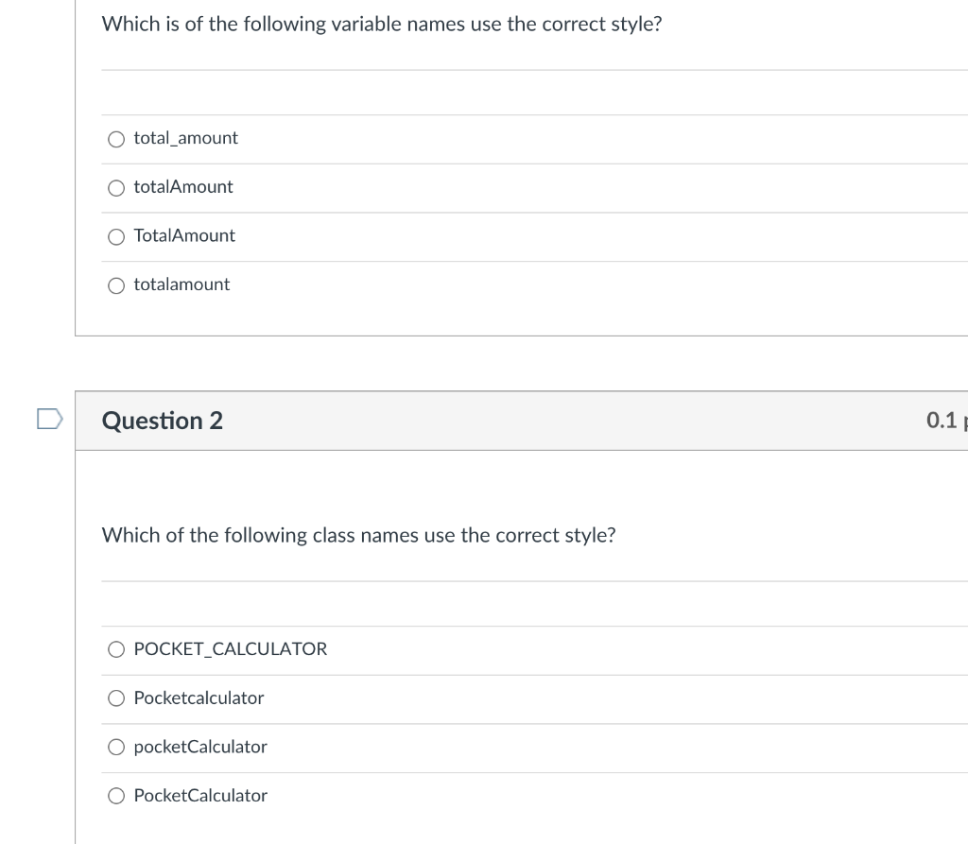Select POCKET_CALCULATOR as the class name answer
This screenshot has height=844, width=968.
115,649
